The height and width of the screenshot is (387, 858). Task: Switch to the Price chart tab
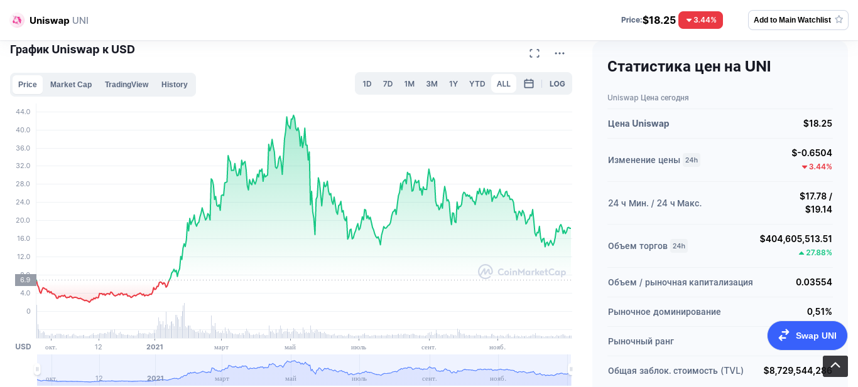click(x=28, y=85)
